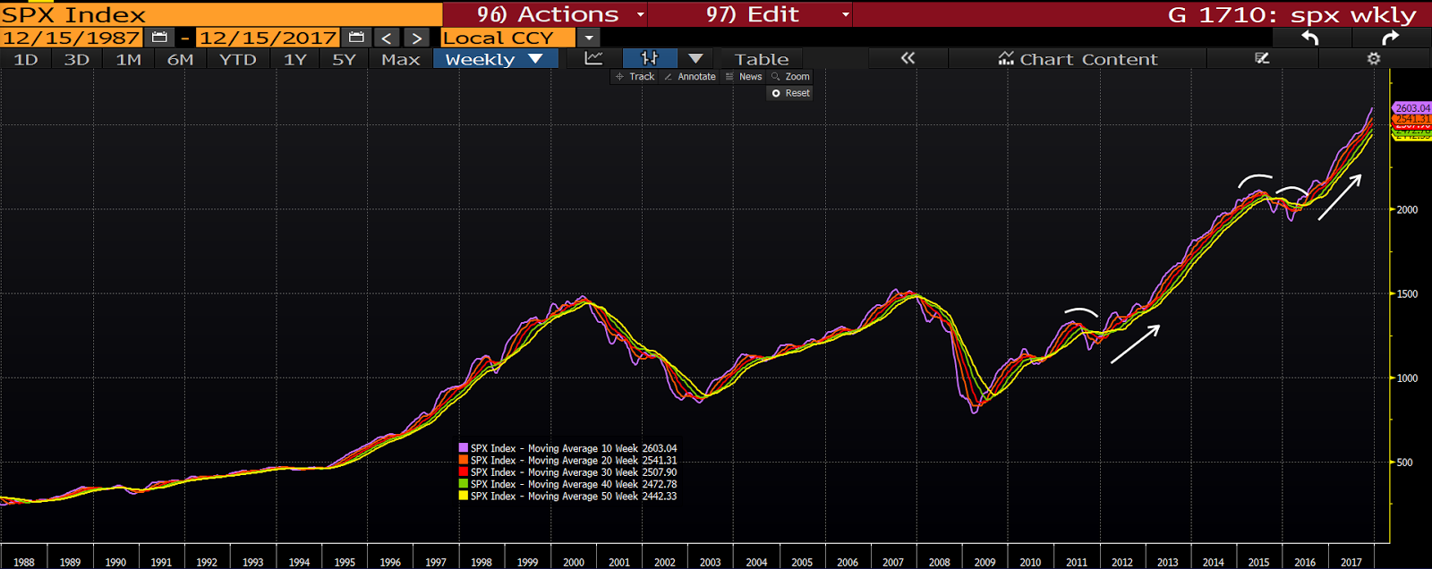The image size is (1432, 569).
Task: Click the 500 value on price axis
Action: tap(1405, 463)
